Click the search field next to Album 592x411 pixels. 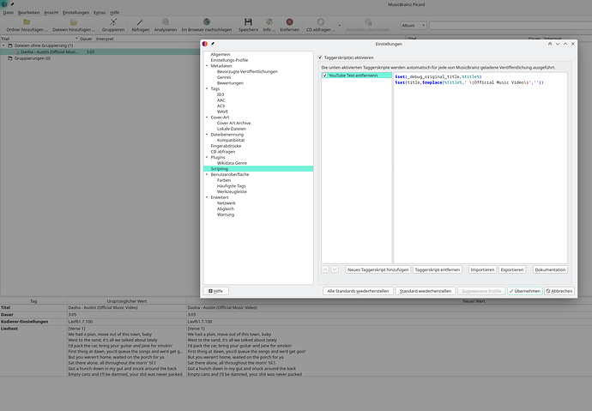[x=510, y=25]
